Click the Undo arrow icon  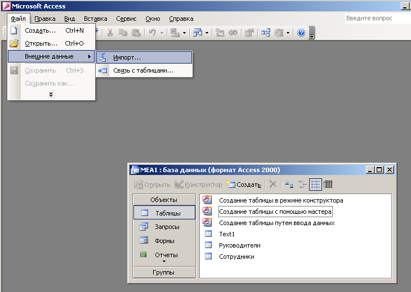click(152, 33)
